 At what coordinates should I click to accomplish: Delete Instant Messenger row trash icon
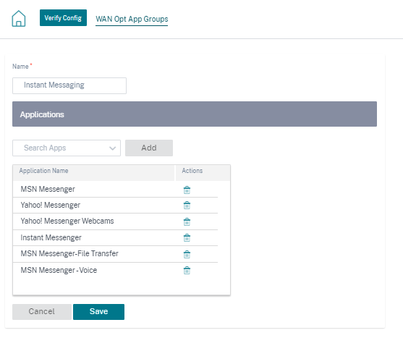tap(187, 237)
